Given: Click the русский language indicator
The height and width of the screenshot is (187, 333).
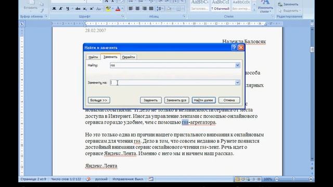Looking at the screenshot, I should point(101,179).
